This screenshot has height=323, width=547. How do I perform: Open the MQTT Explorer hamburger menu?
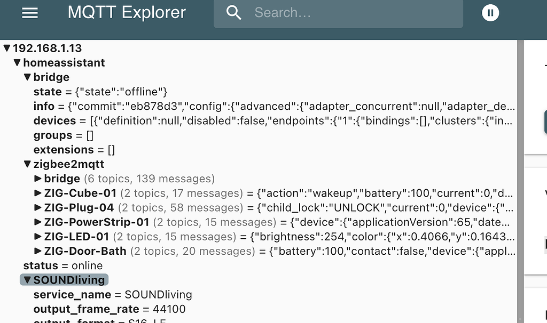click(29, 12)
